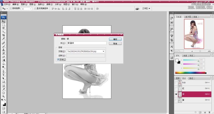Screen dimensions: 214x114
Task: Select the Red channel row
Action: [x=193, y=88]
